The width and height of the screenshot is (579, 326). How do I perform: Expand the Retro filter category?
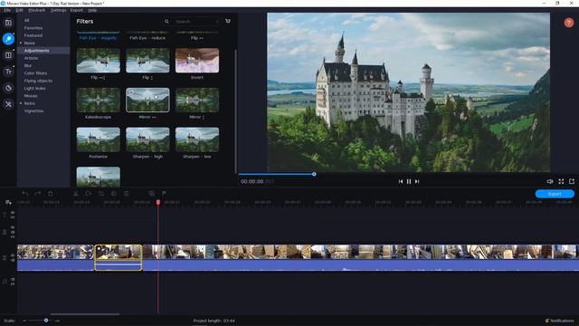point(21,103)
